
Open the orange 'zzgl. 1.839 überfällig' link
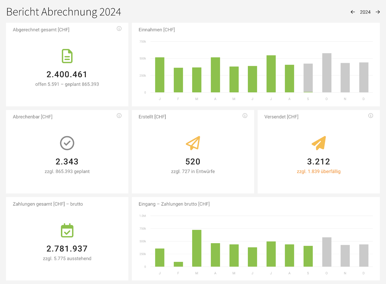point(319,172)
